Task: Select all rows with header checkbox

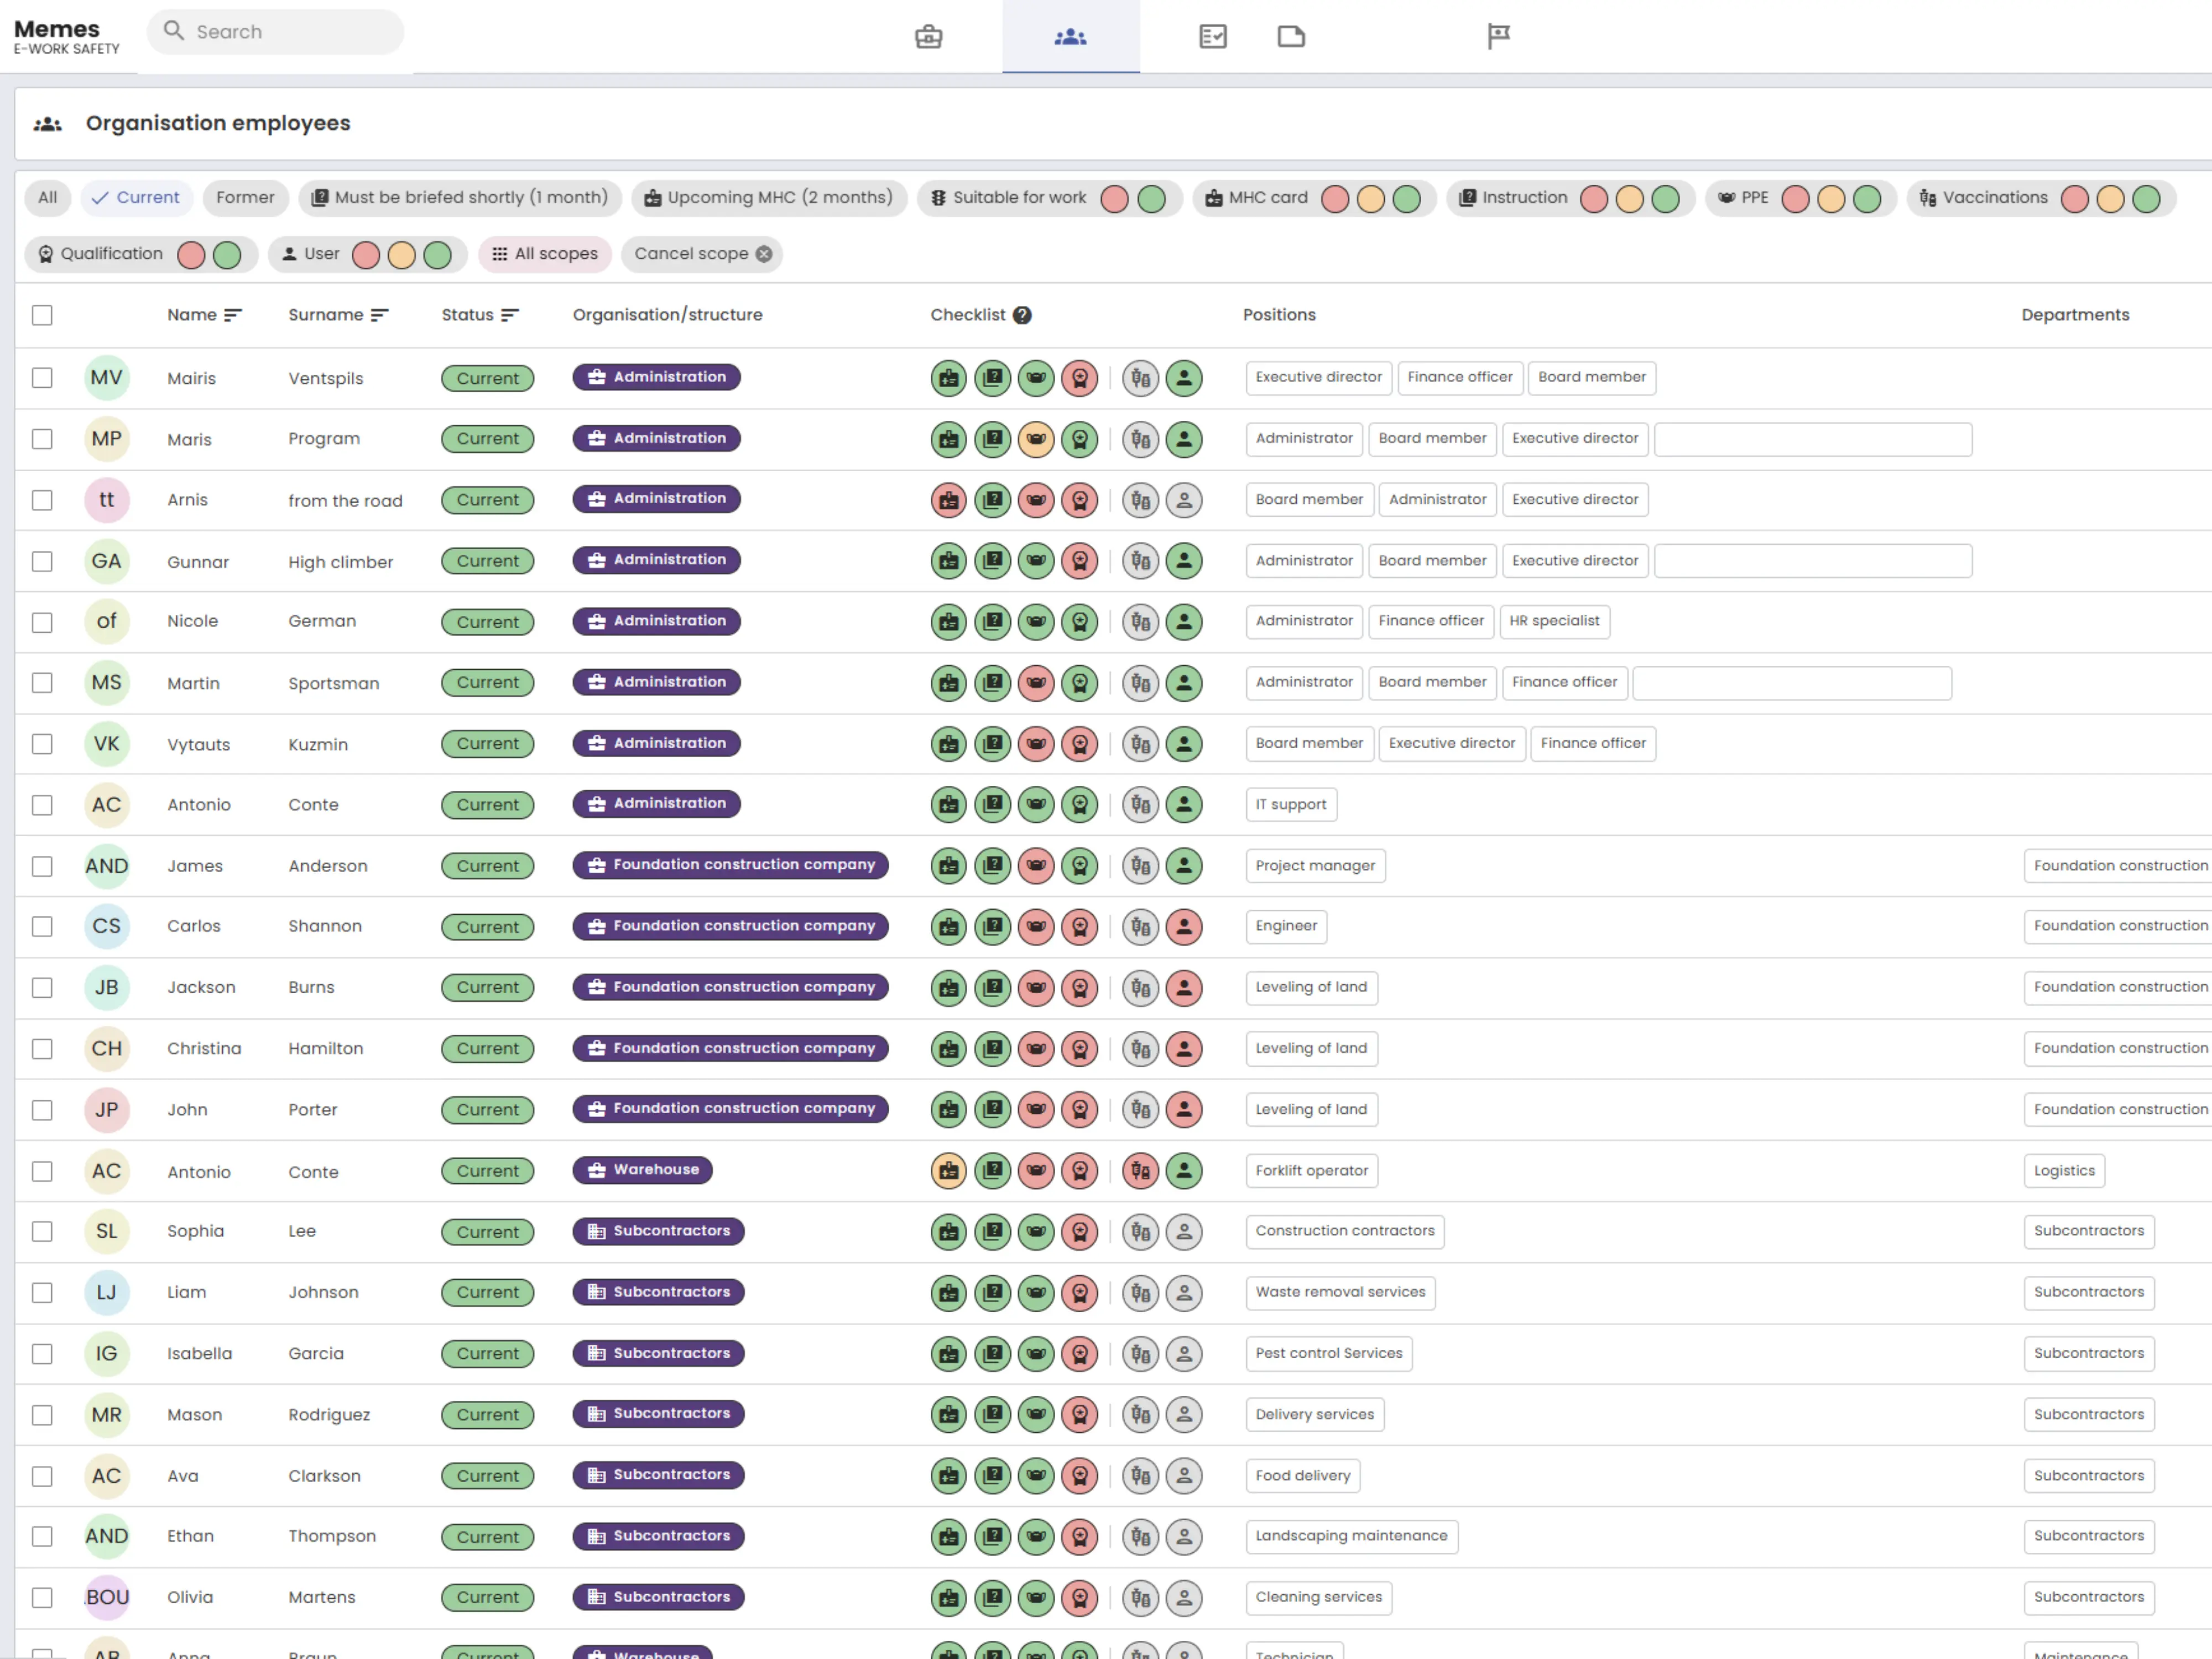Action: (x=42, y=315)
